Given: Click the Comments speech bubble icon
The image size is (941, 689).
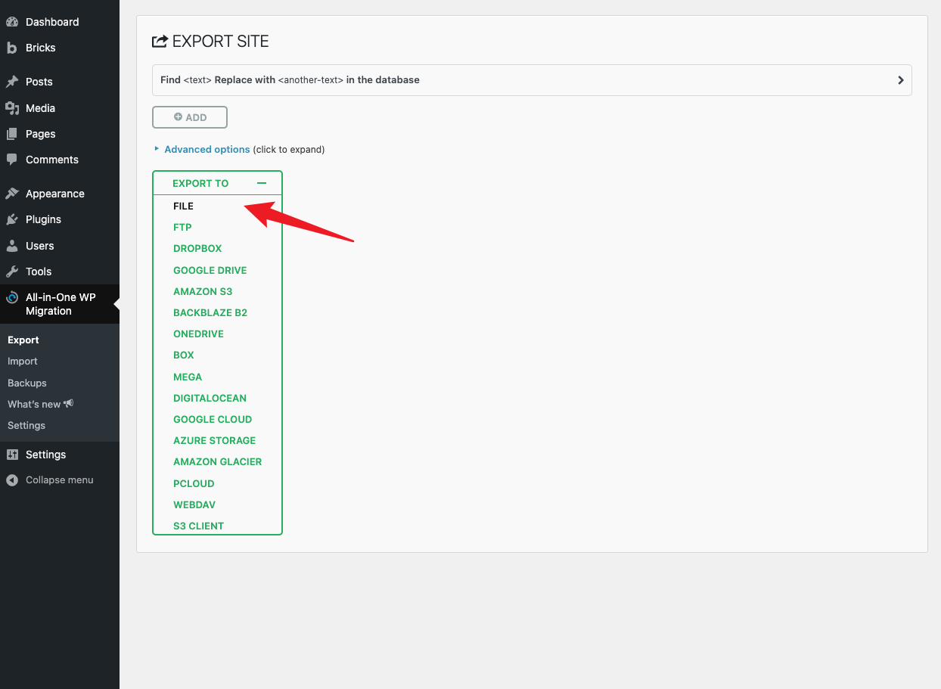Looking at the screenshot, I should [x=12, y=160].
